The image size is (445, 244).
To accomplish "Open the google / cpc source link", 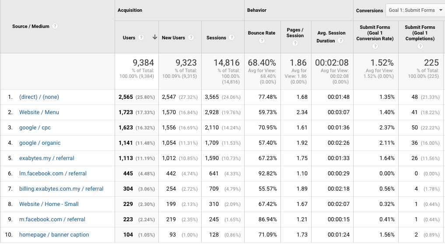I will pyautogui.click(x=35, y=128).
